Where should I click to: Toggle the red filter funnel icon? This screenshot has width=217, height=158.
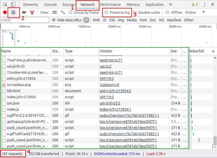(32, 13)
